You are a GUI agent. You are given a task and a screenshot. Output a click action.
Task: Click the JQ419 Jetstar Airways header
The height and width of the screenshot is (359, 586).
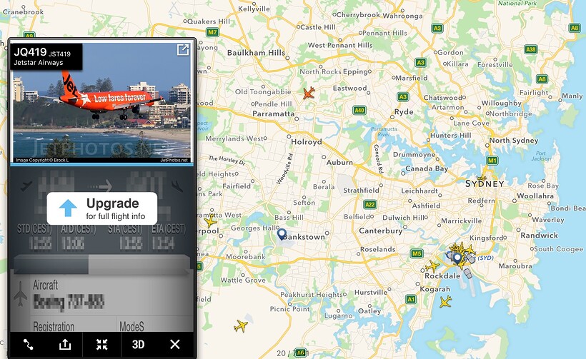46,56
